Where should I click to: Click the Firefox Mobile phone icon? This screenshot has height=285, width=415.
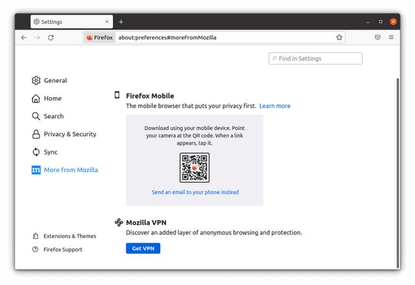117,95
